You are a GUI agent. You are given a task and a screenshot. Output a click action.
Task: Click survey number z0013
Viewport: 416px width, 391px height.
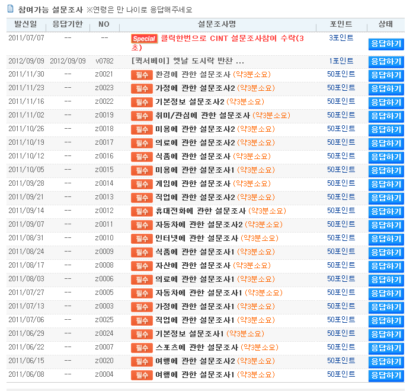point(104,197)
